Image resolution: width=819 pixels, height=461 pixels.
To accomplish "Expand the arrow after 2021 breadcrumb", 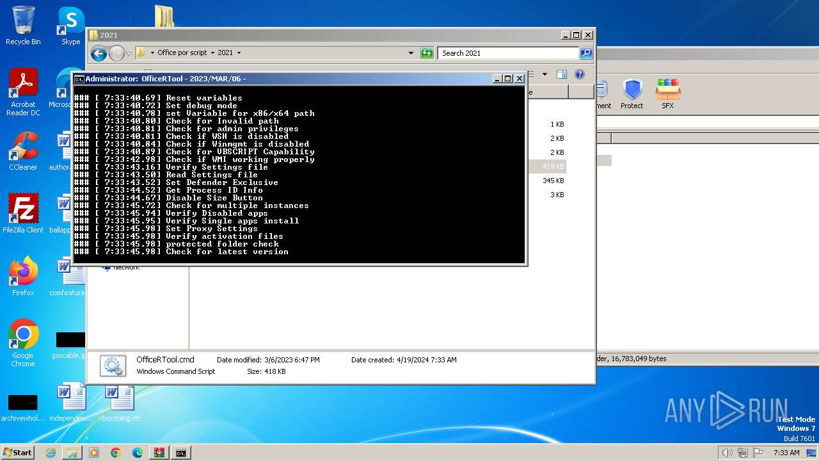I will click(x=239, y=53).
